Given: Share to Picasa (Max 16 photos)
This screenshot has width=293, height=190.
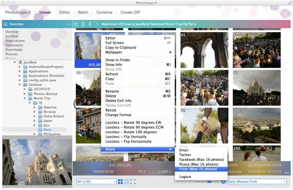Looking at the screenshot, I should click(201, 164).
